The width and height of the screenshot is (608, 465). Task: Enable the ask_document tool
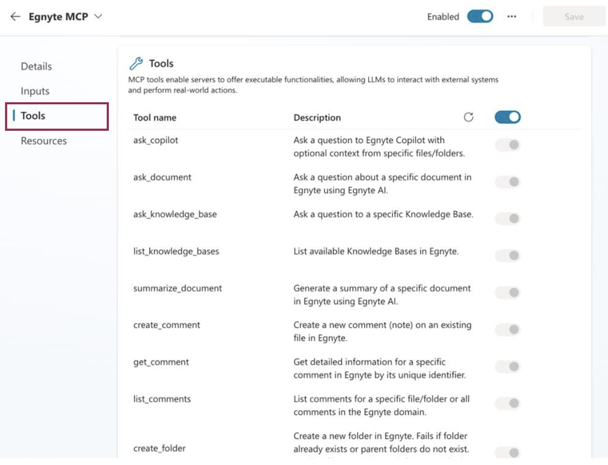507,182
